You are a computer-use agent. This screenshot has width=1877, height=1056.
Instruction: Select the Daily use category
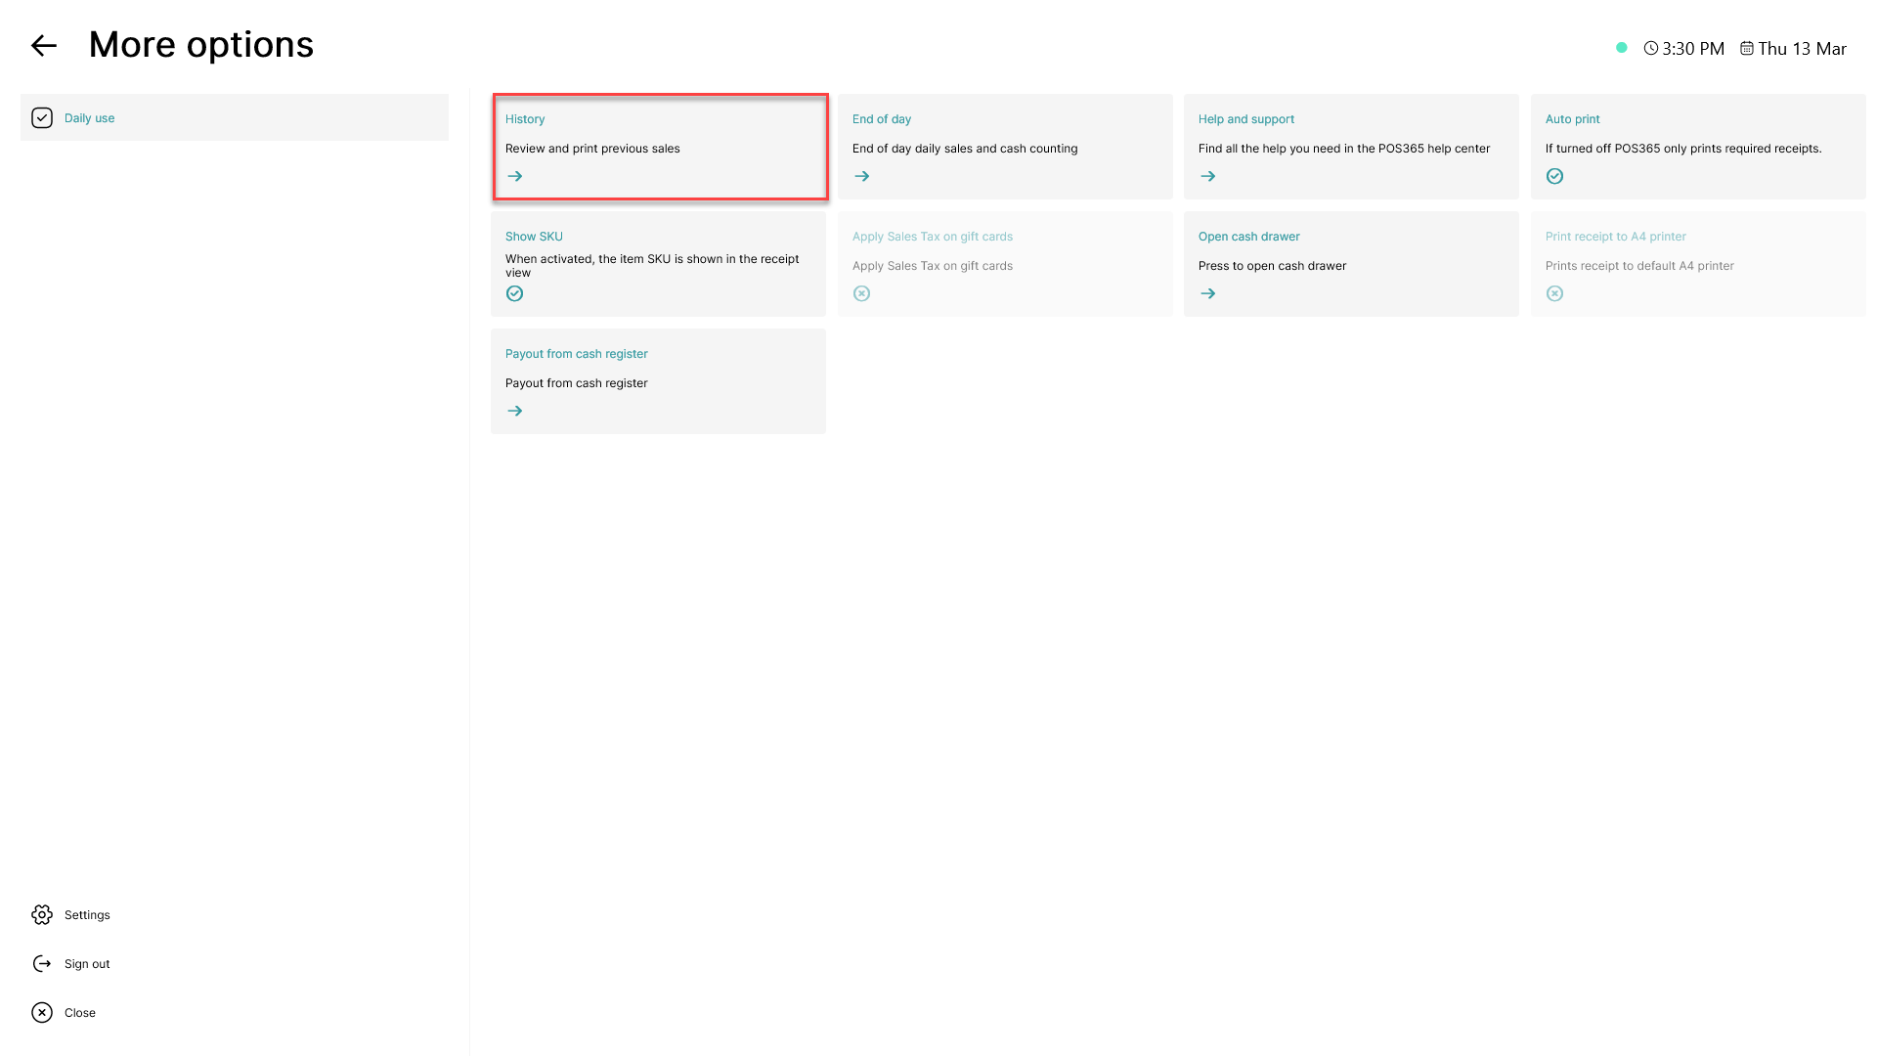coord(235,117)
